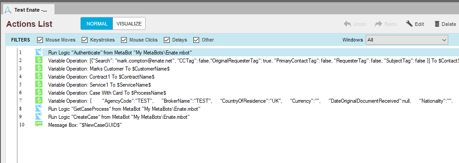The width and height of the screenshot is (459, 163).
Task: Click the Redo arrow icon
Action: (379, 24)
